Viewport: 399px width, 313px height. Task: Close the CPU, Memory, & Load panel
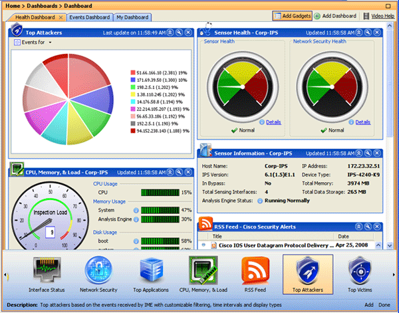[188, 172]
